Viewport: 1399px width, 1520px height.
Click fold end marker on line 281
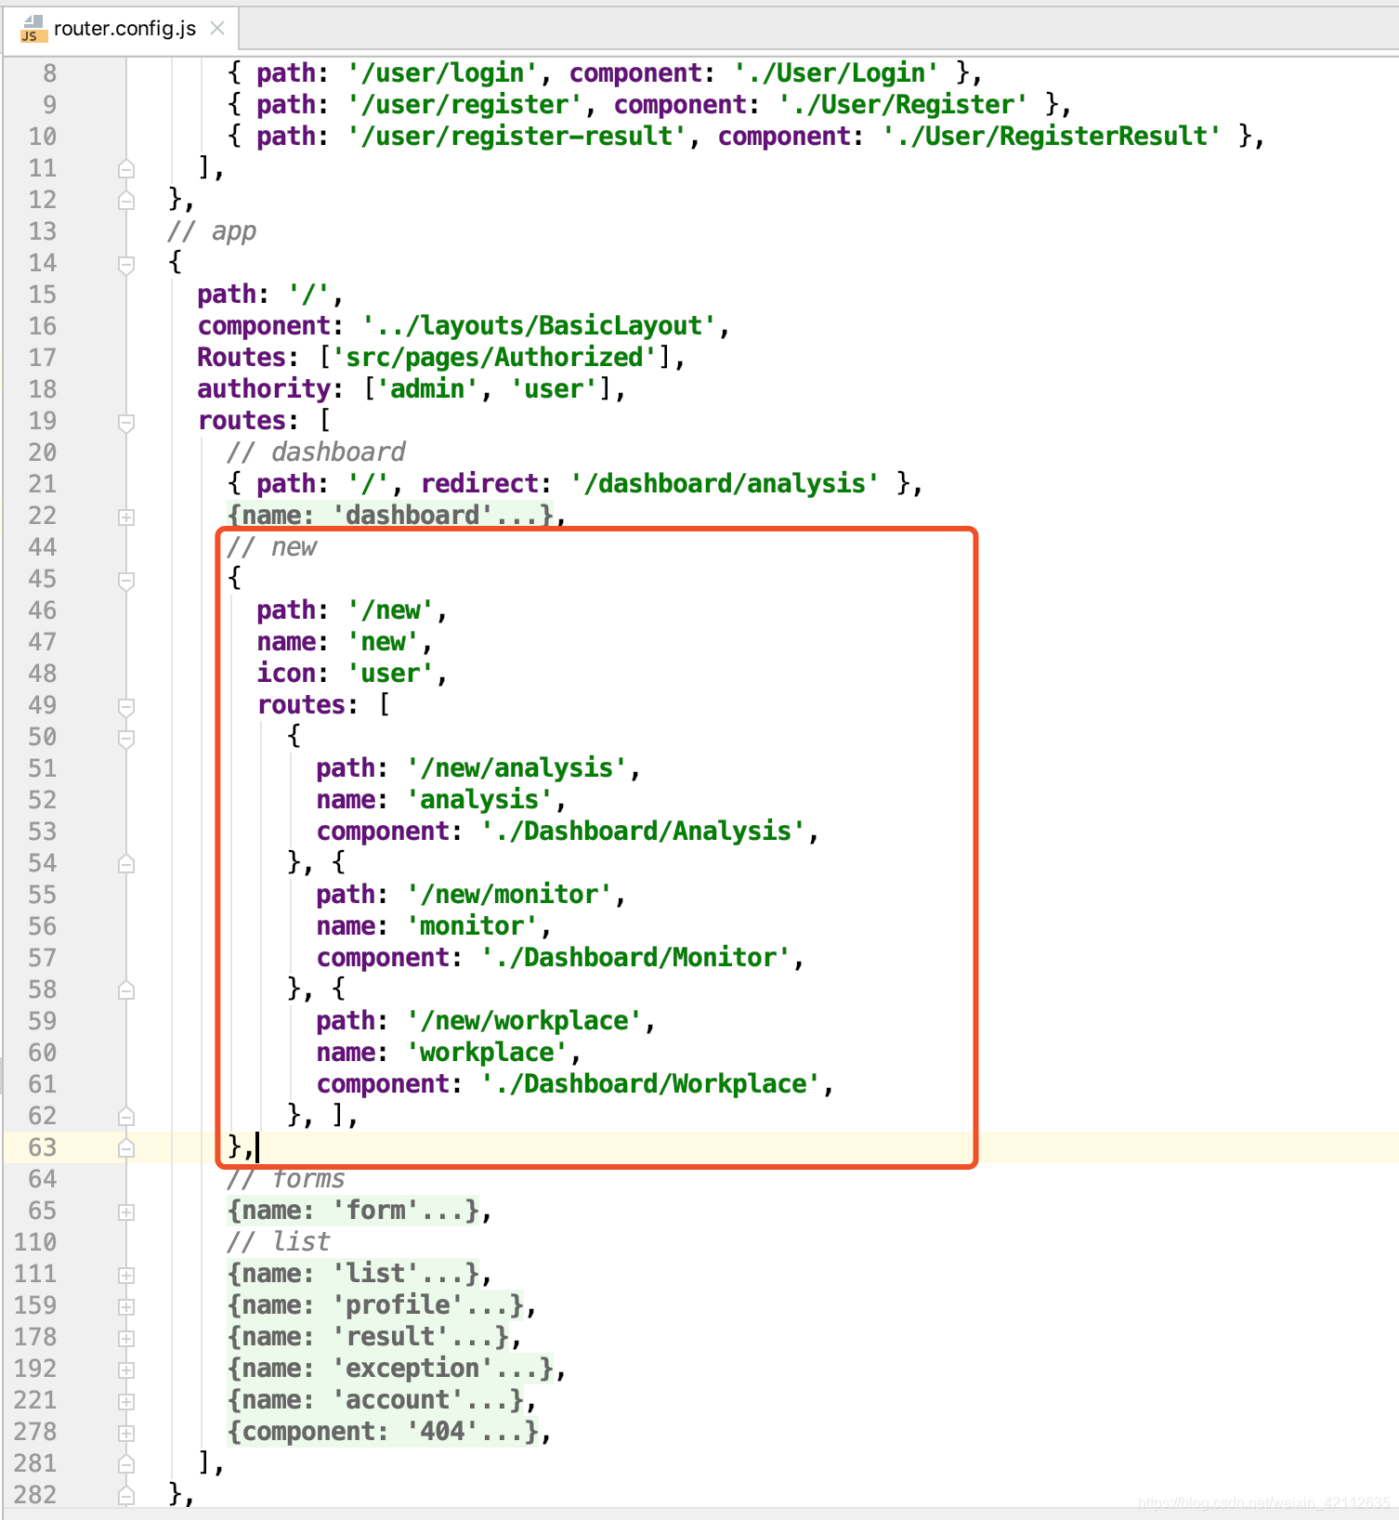tap(126, 1464)
